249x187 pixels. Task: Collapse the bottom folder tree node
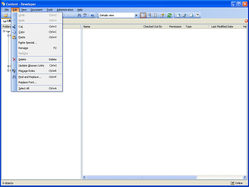(x=9, y=71)
